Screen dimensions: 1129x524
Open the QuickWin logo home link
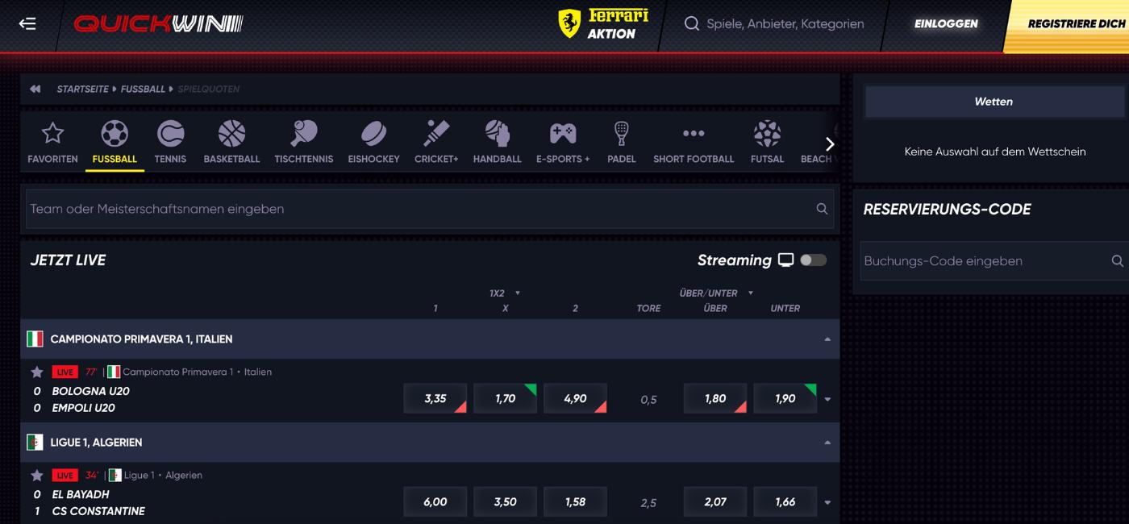[158, 24]
